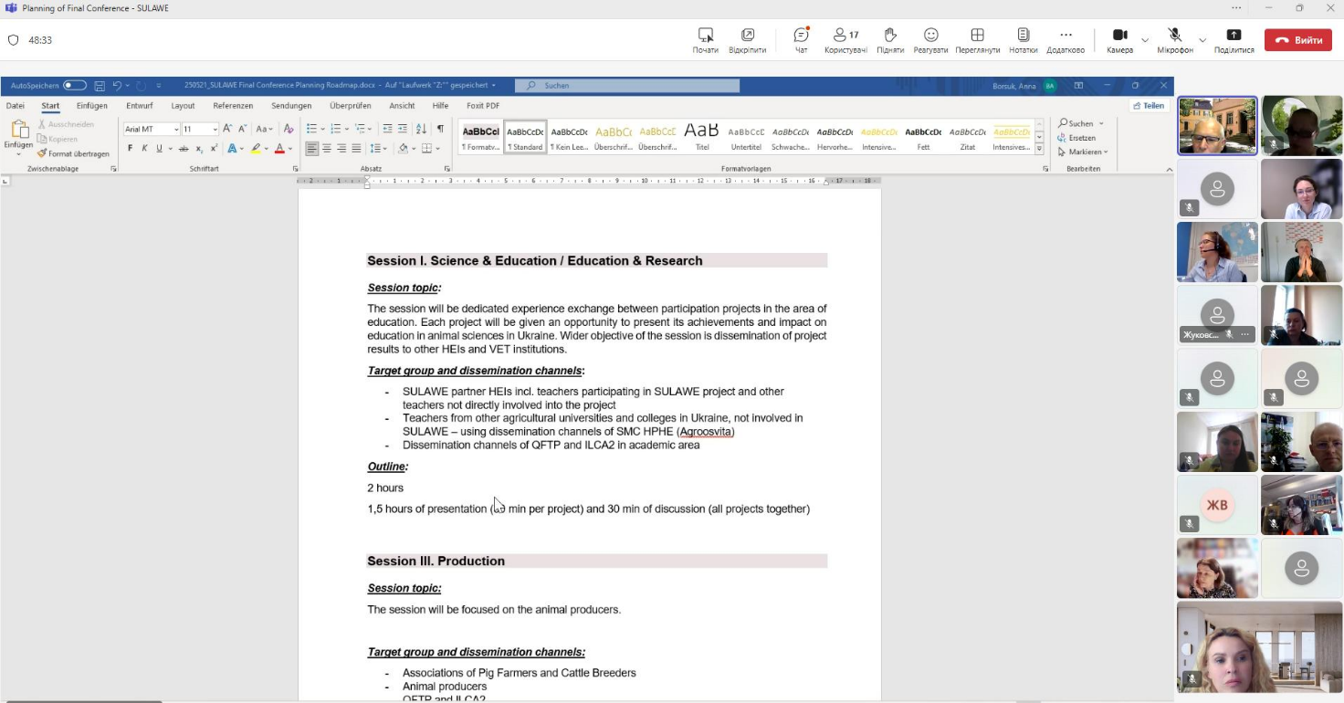Click the bullet list icon

311,129
